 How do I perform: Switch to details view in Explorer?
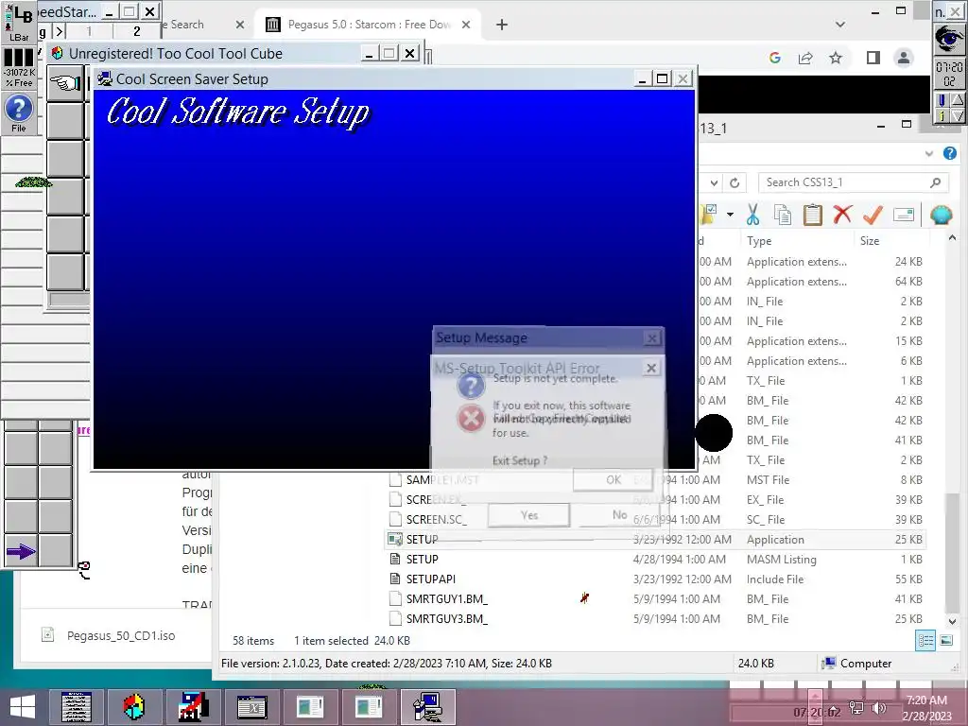pyautogui.click(x=925, y=641)
